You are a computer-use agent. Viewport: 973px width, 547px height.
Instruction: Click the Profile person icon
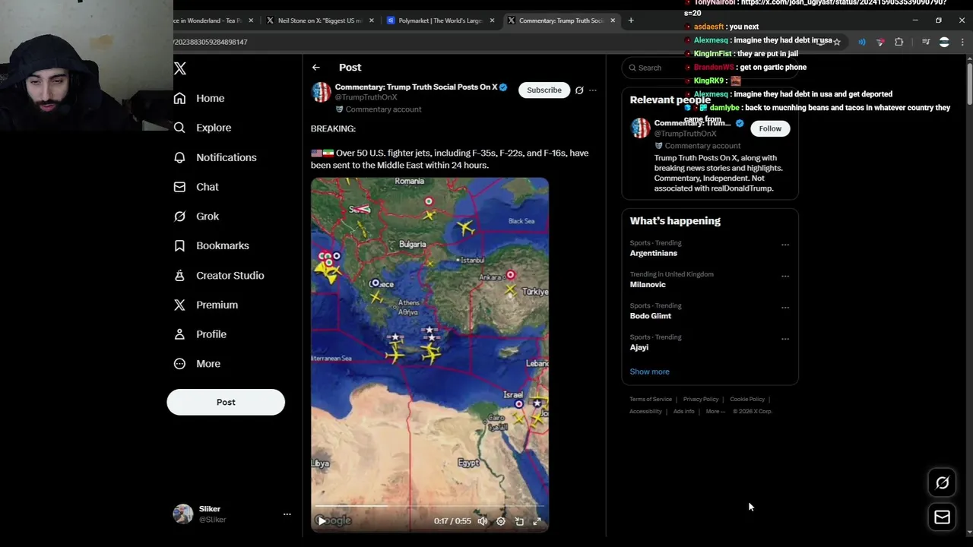click(x=179, y=334)
